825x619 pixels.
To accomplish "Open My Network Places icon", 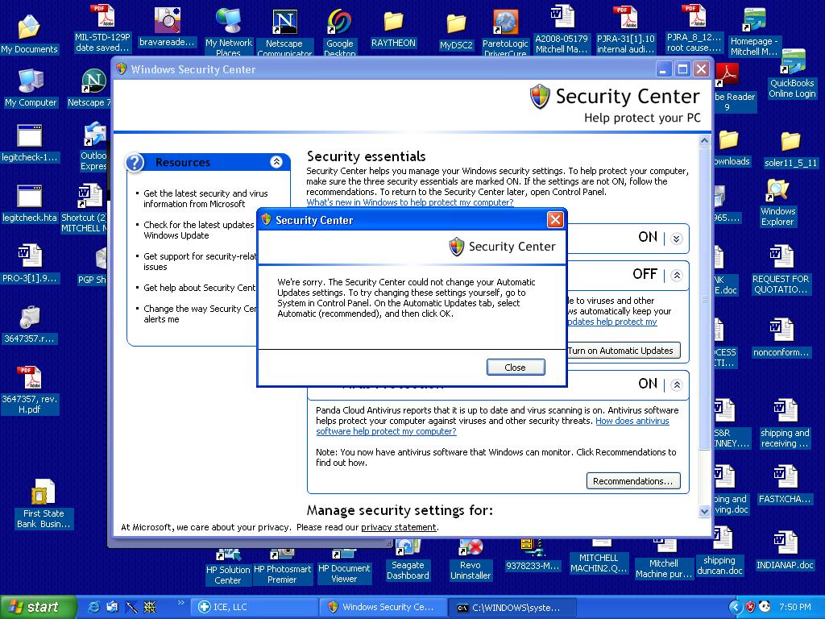I will (228, 31).
